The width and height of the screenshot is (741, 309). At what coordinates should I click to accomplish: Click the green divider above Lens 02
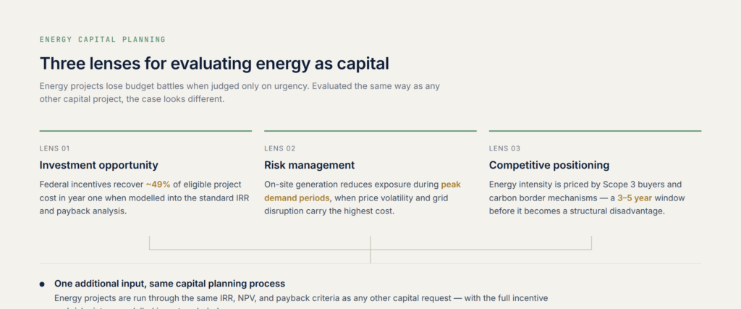point(370,131)
